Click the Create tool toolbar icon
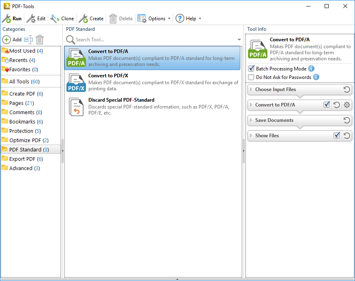 pos(83,19)
